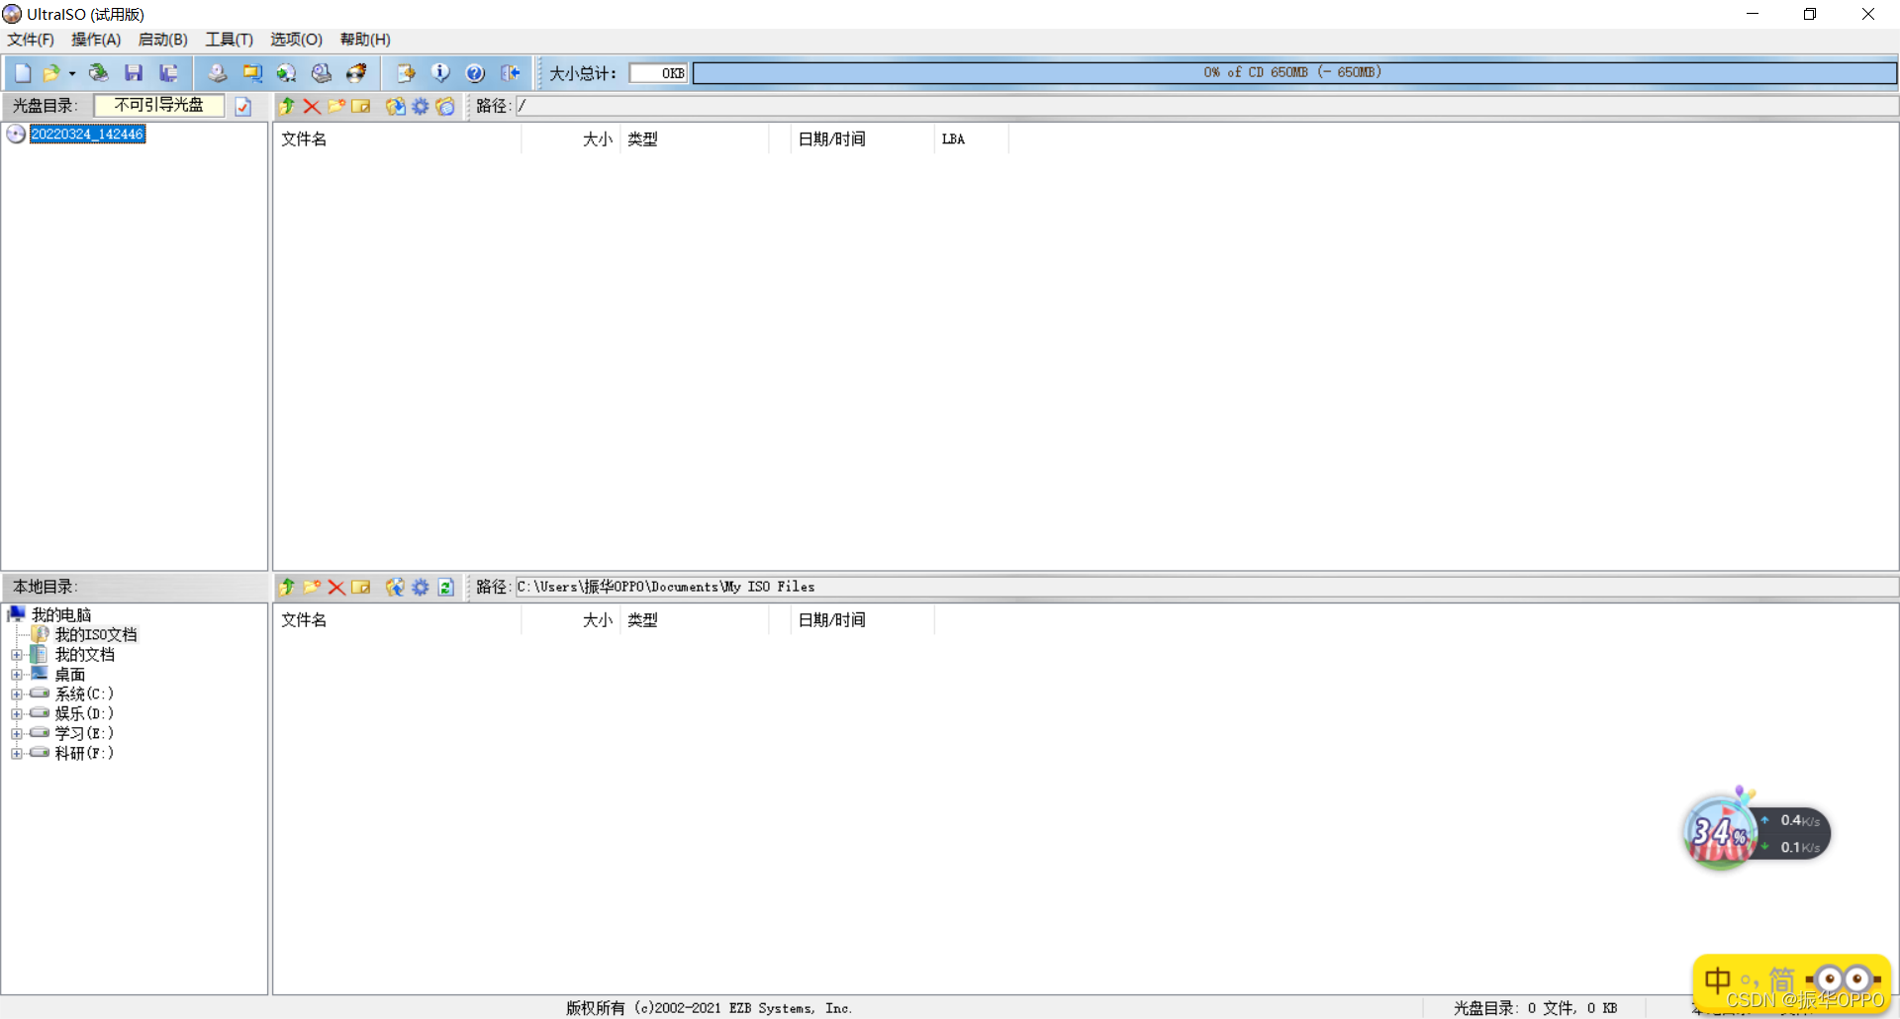
Task: Click the disc path field showing /
Action: pyautogui.click(x=1206, y=106)
